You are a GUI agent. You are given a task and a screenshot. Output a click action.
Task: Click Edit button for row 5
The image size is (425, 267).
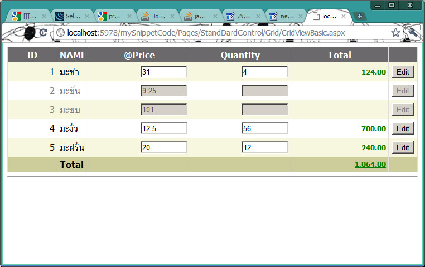[403, 147]
